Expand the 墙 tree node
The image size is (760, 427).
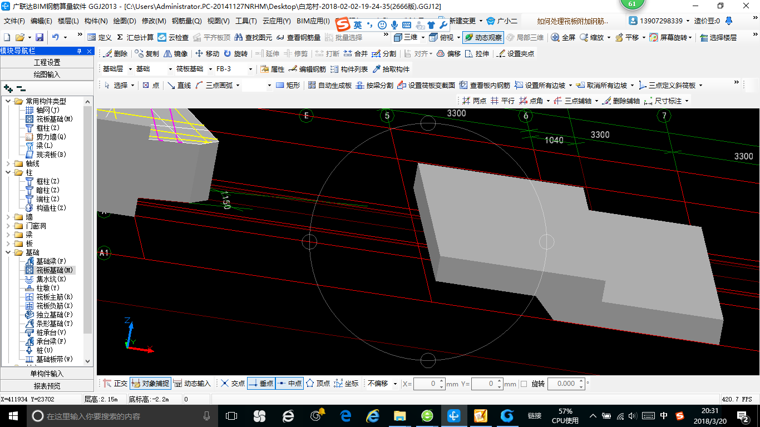(x=8, y=217)
